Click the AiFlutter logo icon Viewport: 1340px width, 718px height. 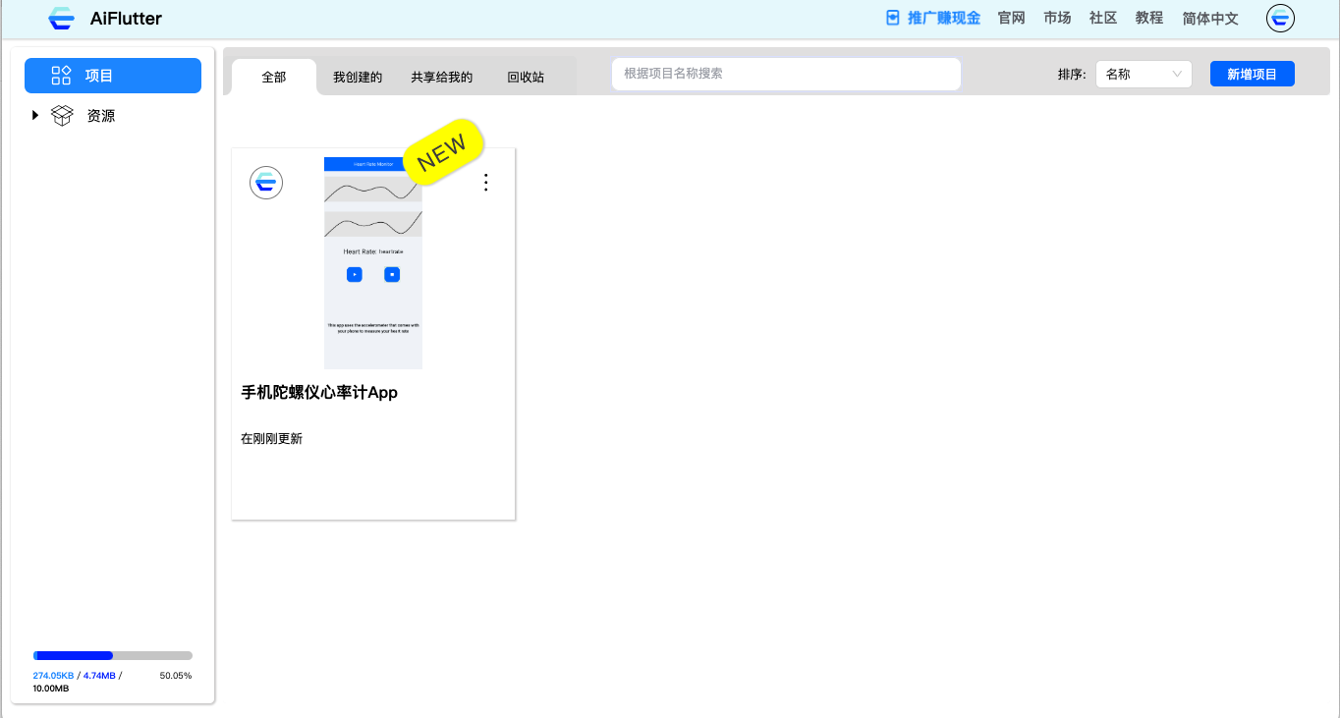[x=61, y=19]
